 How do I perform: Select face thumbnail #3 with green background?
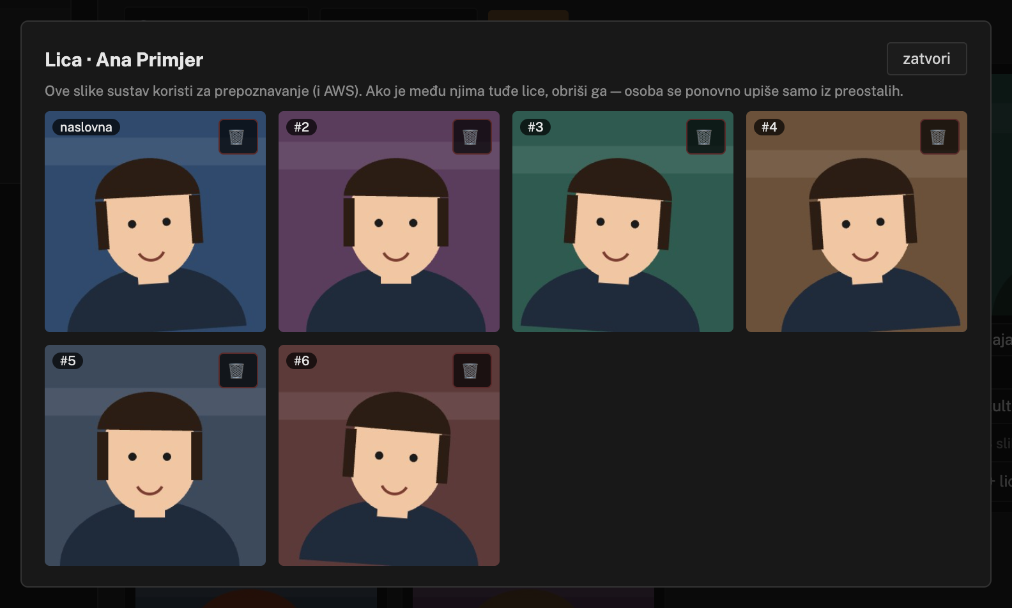623,222
